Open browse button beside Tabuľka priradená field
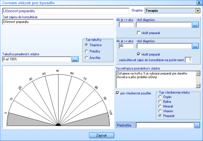Image resolution: width=203 pixels, height=141 pixels. click(x=75, y=59)
